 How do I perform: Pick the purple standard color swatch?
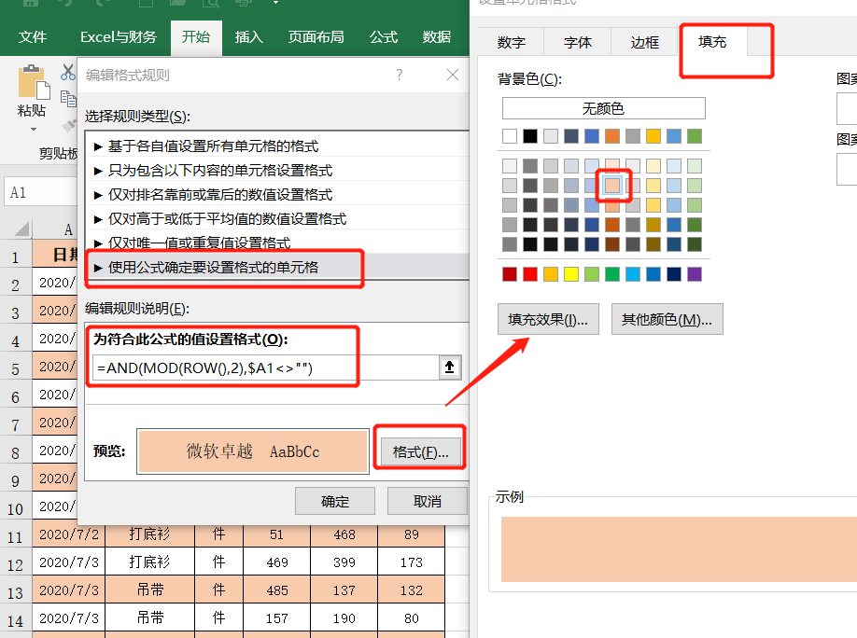(x=695, y=274)
